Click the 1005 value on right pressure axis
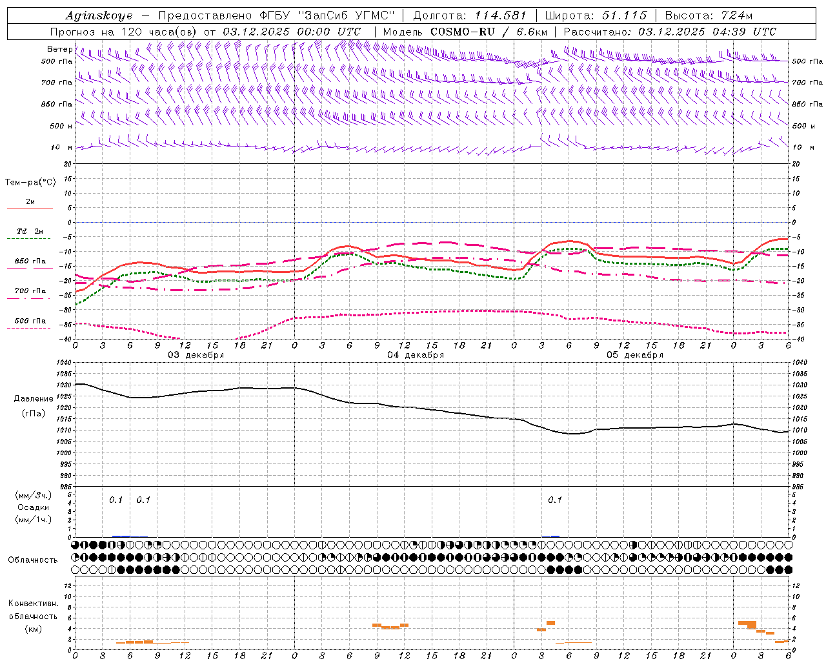 800,442
